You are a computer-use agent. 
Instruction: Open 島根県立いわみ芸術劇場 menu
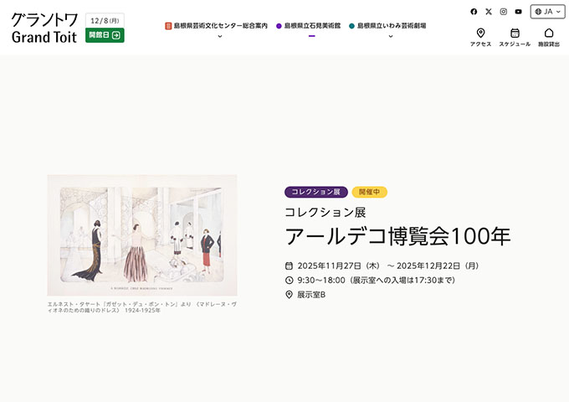pyautogui.click(x=387, y=26)
